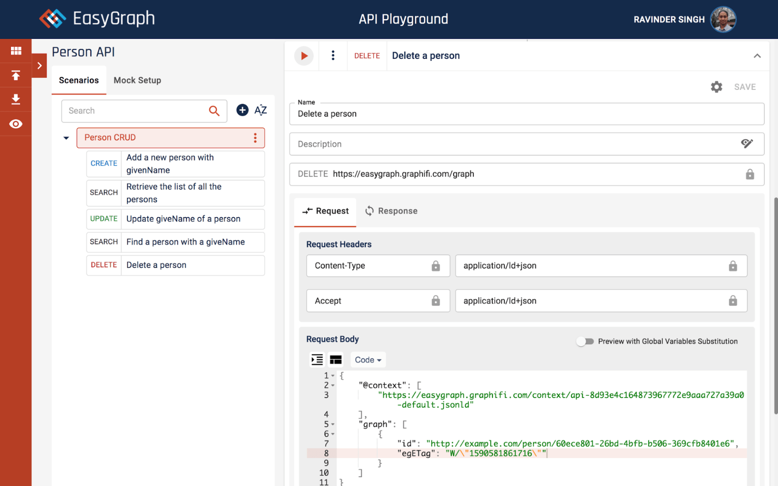The image size is (778, 486).
Task: Select Update giveName of a person scenario
Action: [183, 219]
